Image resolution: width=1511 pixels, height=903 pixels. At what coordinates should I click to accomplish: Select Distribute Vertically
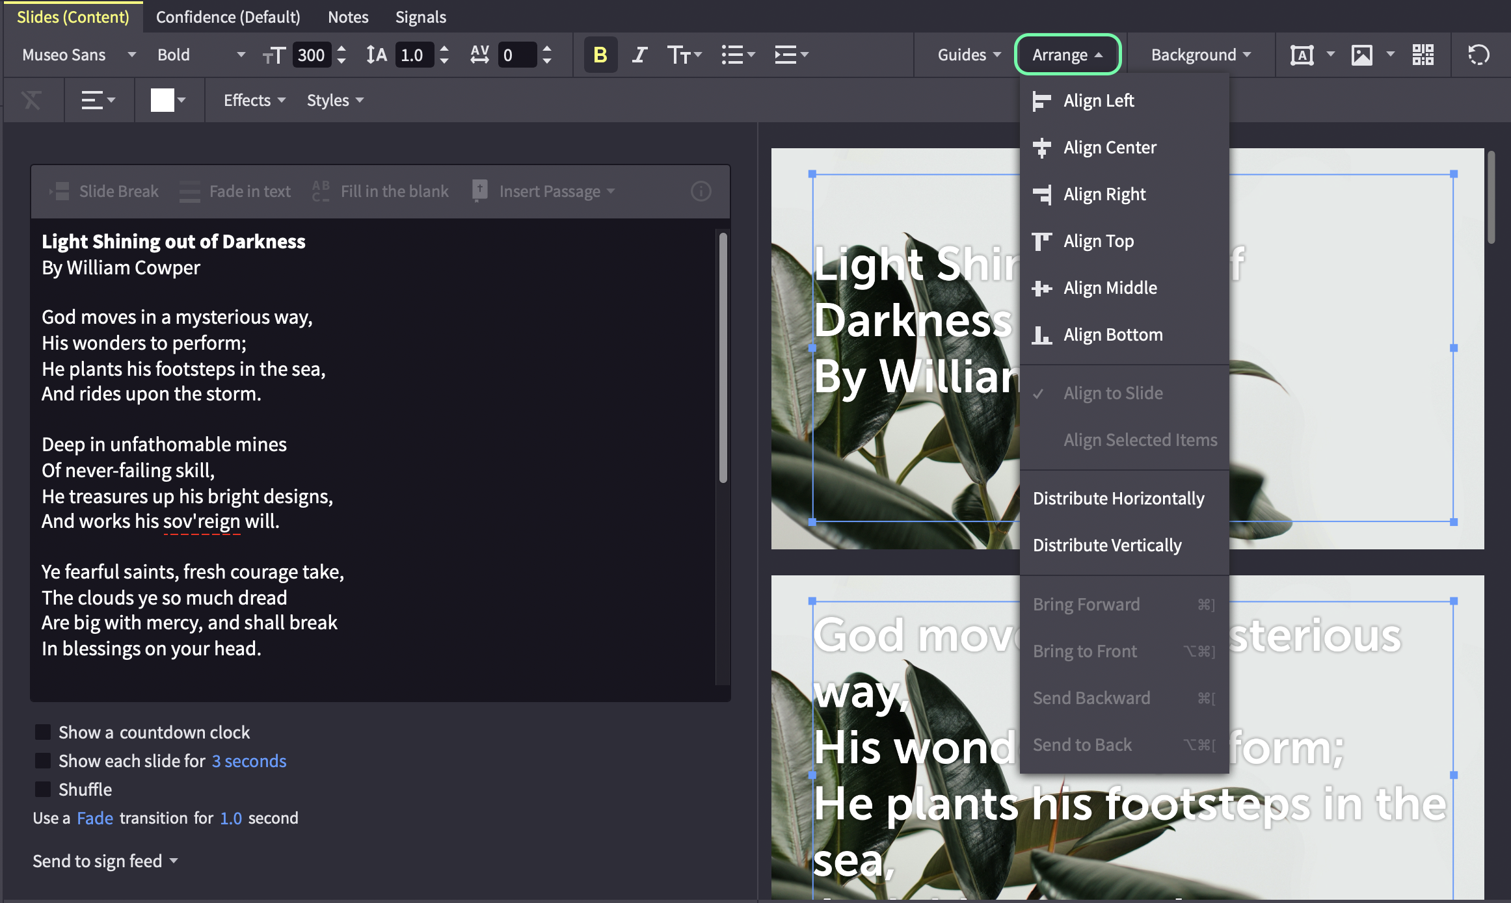[1124, 545]
